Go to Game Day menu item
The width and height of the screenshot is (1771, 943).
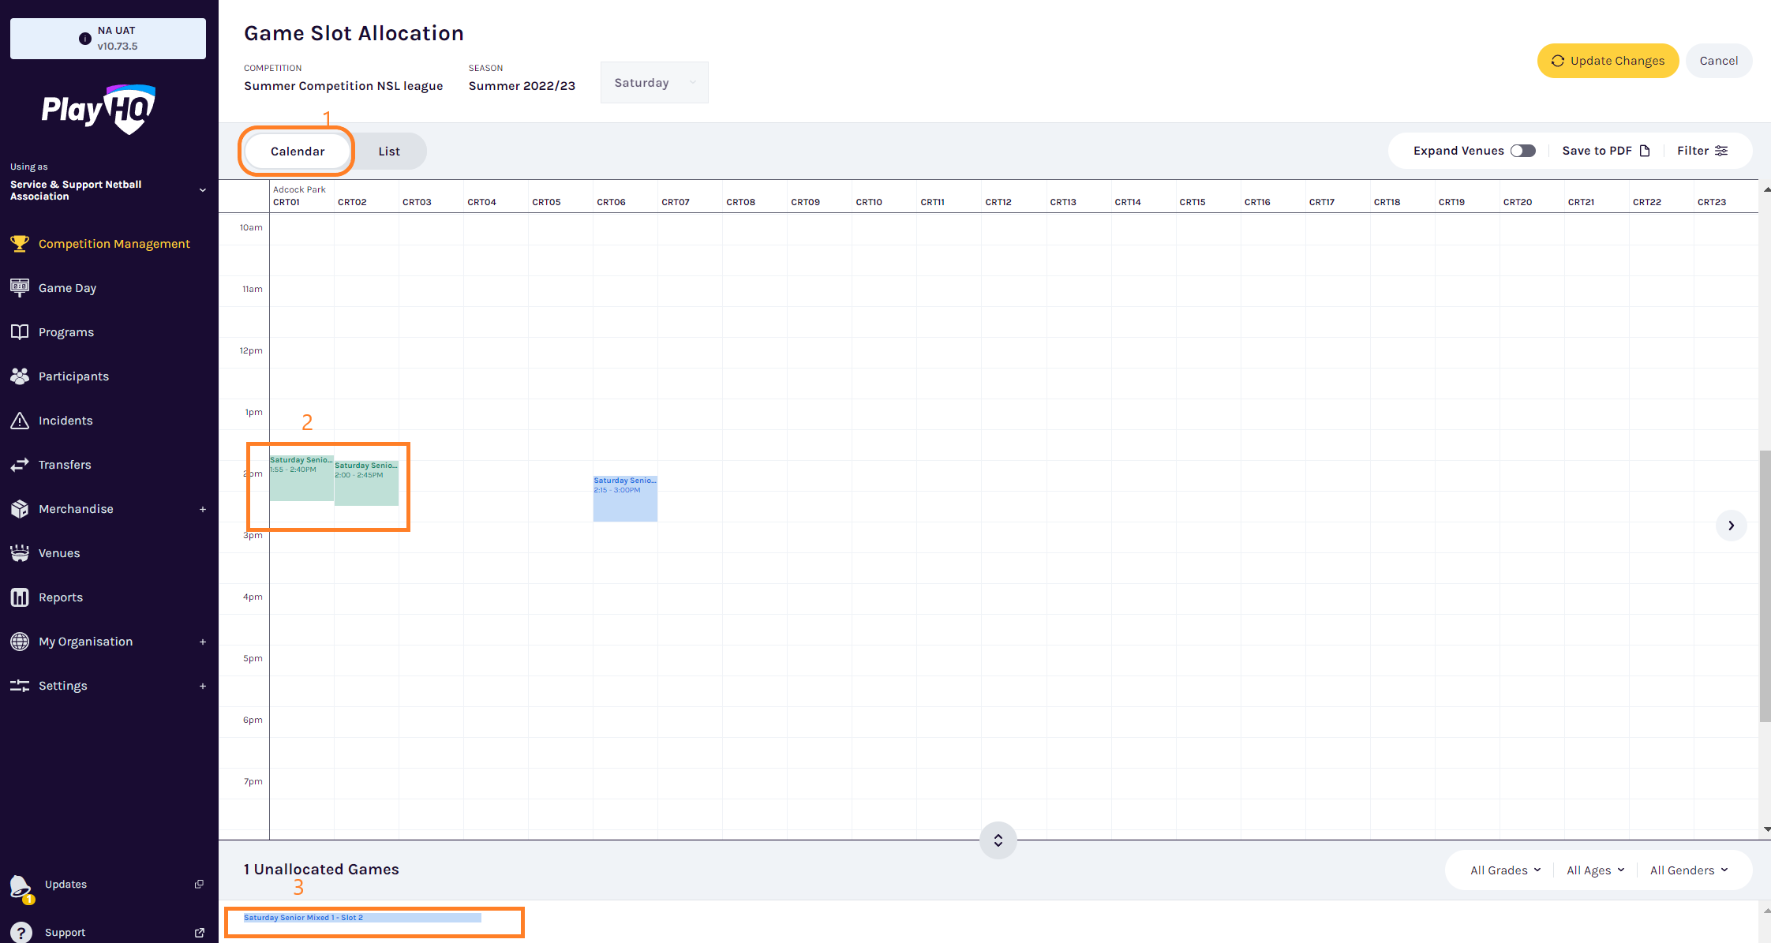click(x=109, y=288)
